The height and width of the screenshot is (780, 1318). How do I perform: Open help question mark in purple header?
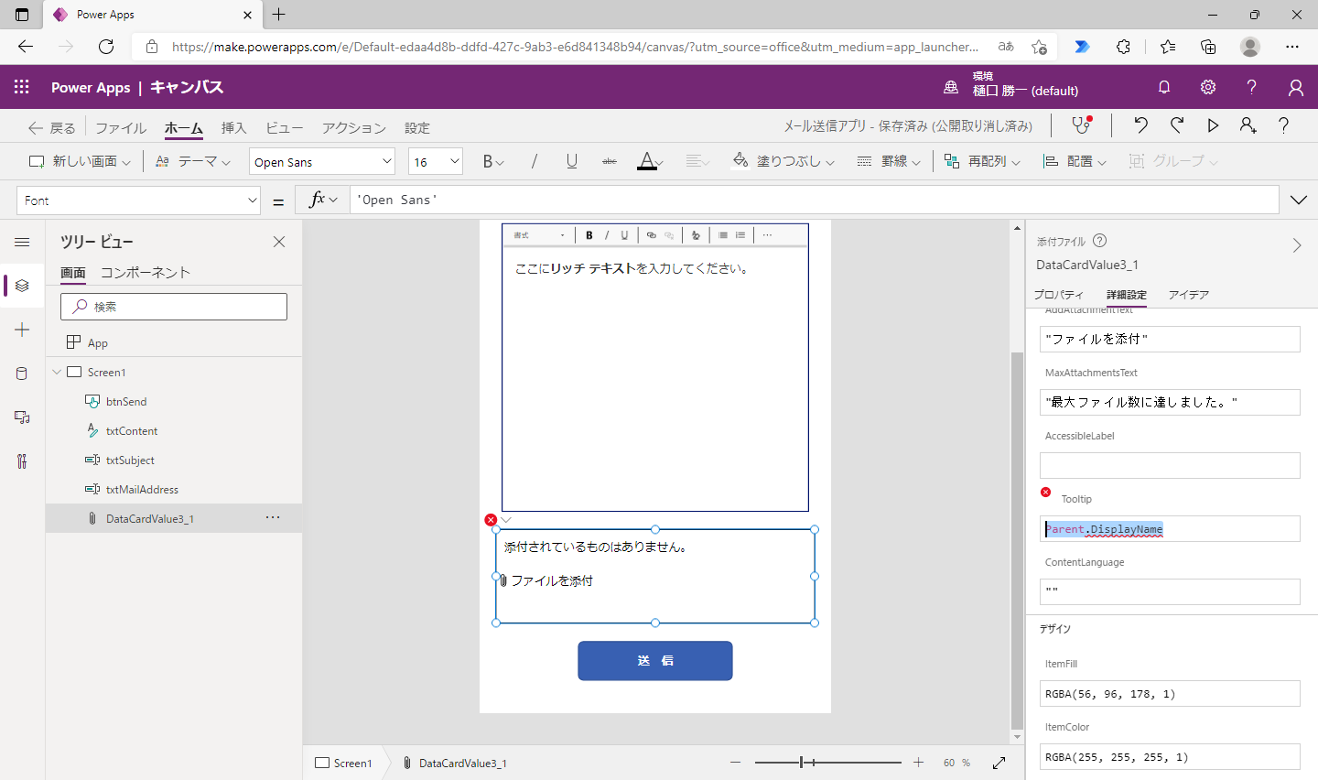tap(1251, 87)
